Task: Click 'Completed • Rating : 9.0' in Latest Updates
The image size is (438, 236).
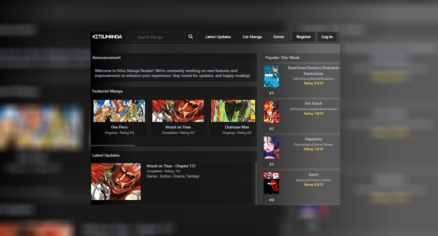Action: tap(164, 171)
